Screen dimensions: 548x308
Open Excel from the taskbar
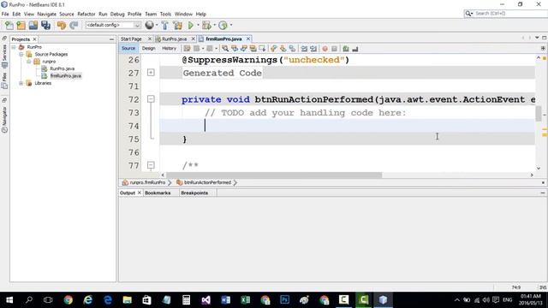[x=246, y=299]
